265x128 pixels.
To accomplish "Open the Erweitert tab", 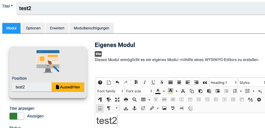I will tap(57, 28).
